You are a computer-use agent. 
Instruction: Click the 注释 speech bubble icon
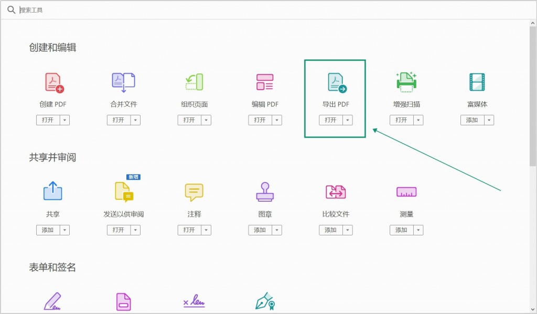[x=194, y=192]
